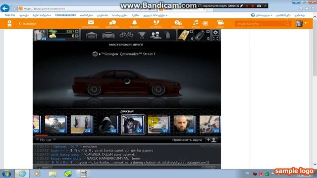Click the Пригласить друга invite button
Image resolution: width=317 pixels, height=178 pixels.
pos(187,140)
